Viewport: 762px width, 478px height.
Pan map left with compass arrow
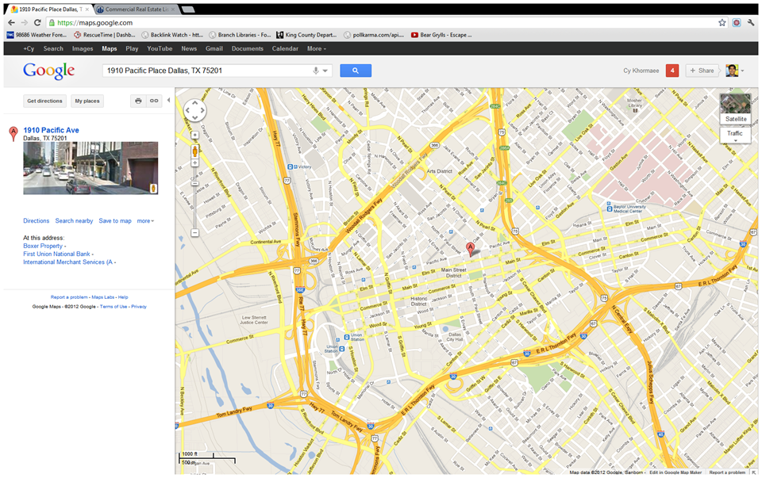coord(187,111)
